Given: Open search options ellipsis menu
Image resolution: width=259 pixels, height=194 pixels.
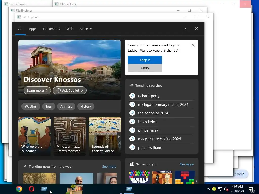Looking at the screenshot, I should [186, 29].
